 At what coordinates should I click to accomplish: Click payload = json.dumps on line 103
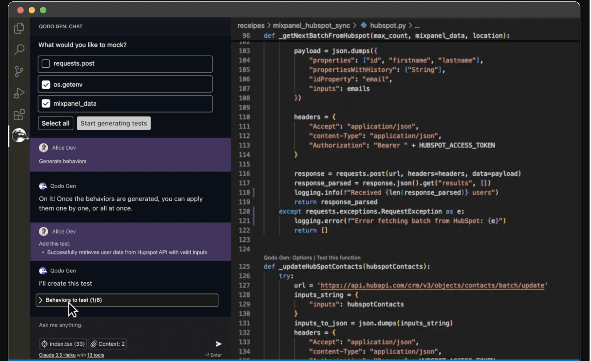tap(336, 51)
